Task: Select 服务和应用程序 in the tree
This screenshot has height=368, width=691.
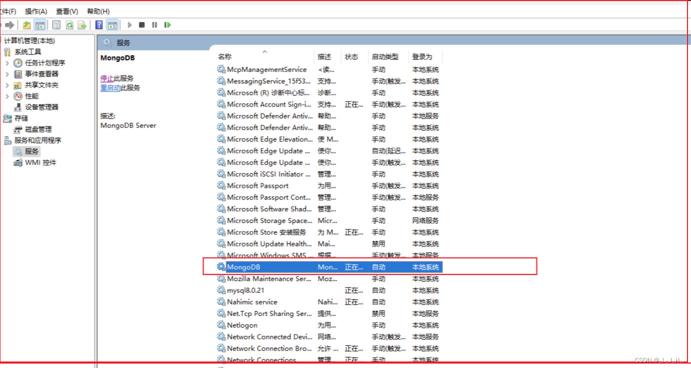Action: pyautogui.click(x=37, y=140)
